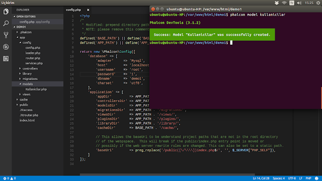Open services.php in explorer

pos(34,63)
